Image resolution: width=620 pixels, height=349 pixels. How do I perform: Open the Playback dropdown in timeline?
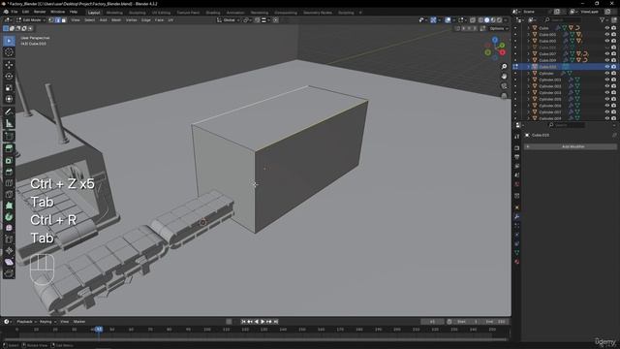26,322
